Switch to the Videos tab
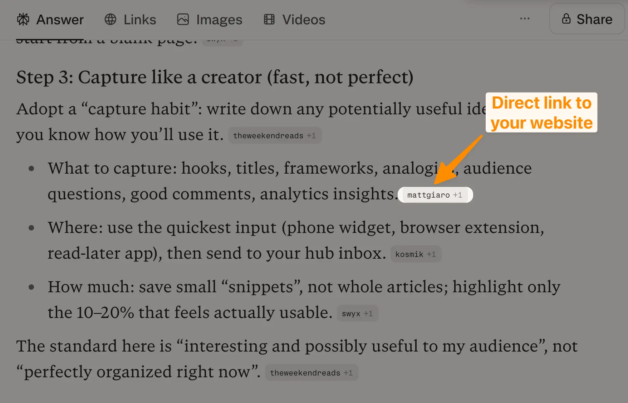Screen dimensions: 628x403 tap(304, 20)
